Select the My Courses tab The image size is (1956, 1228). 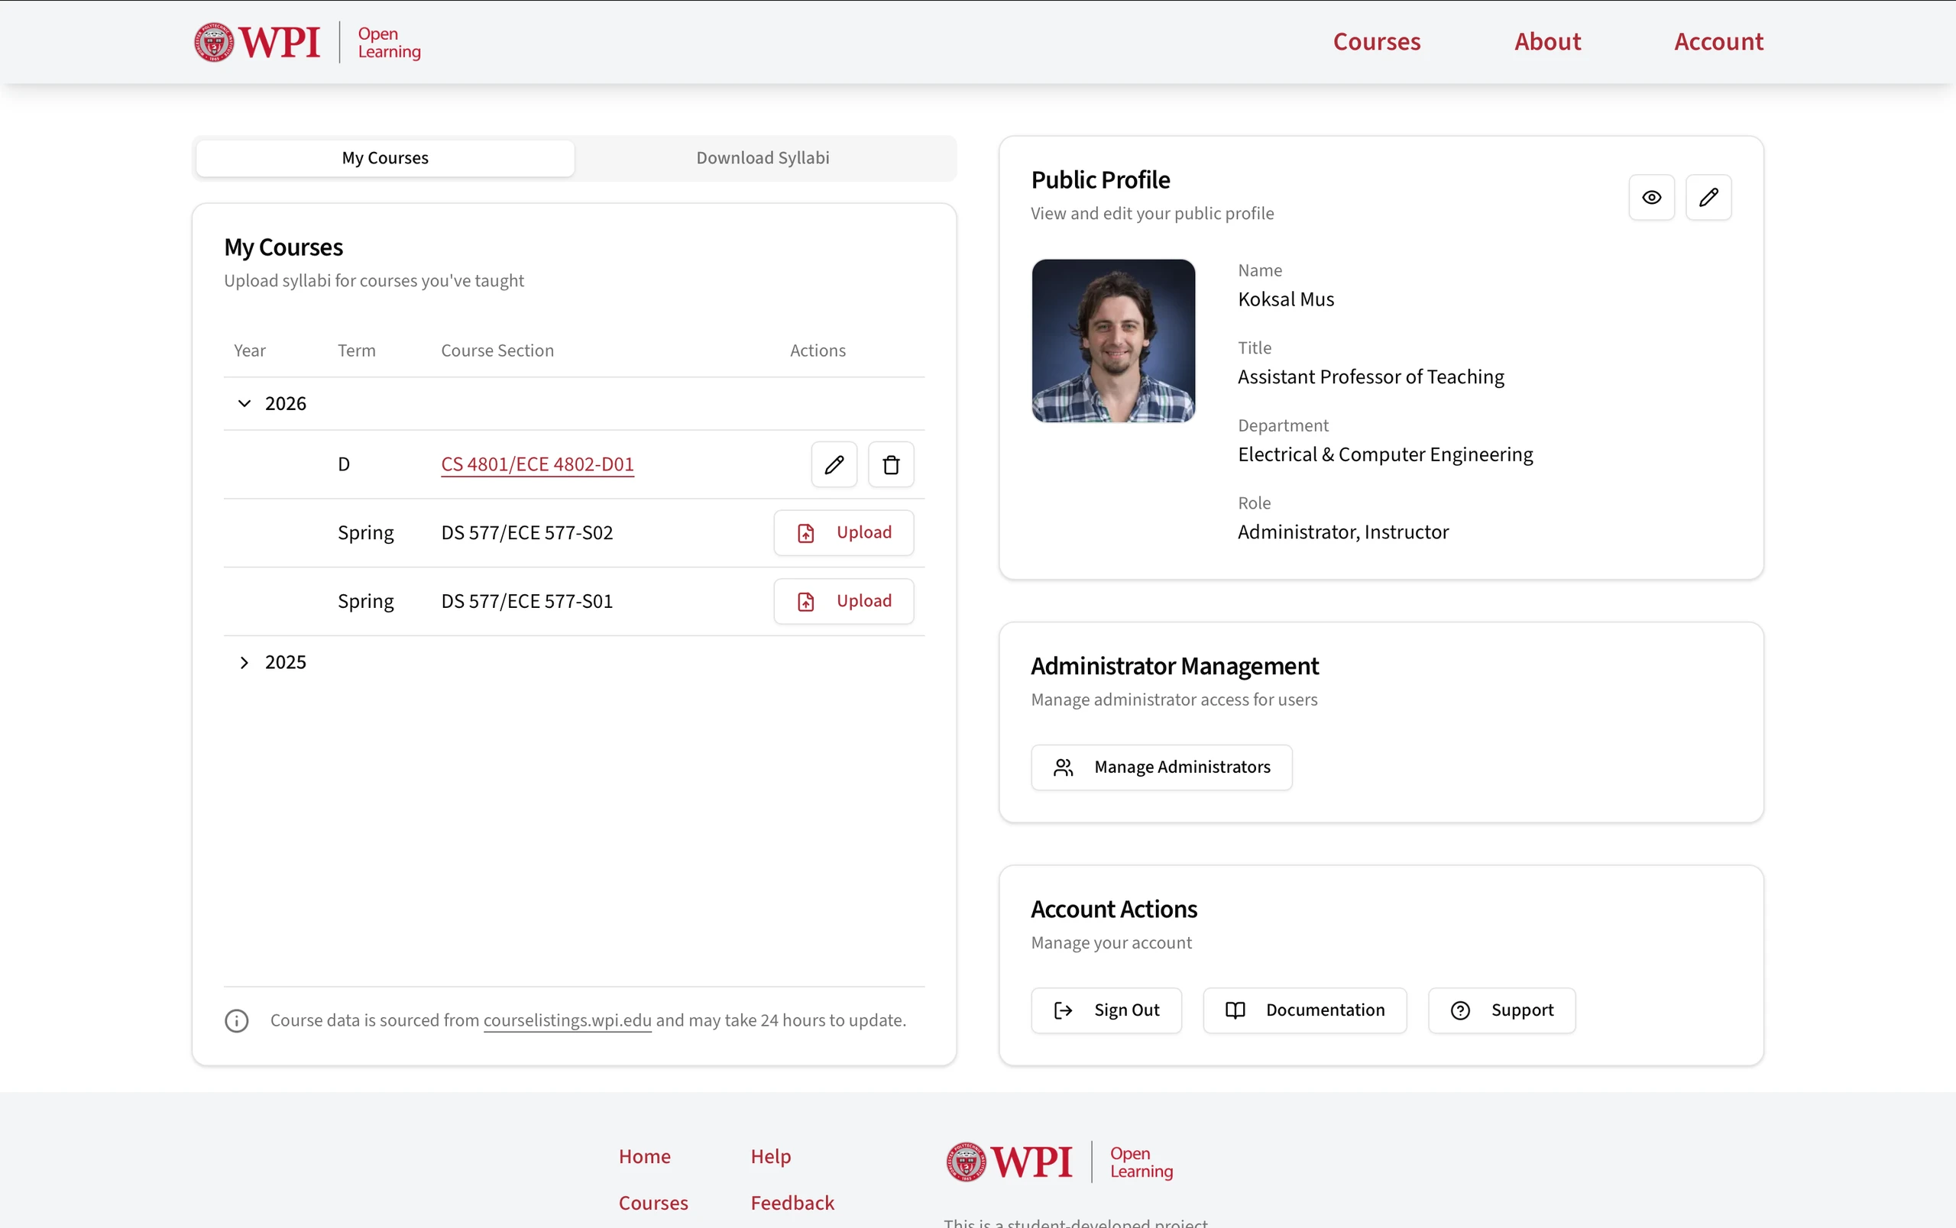(384, 157)
